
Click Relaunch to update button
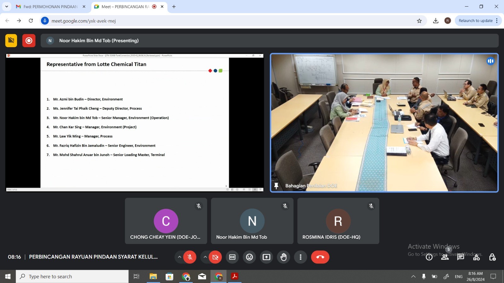click(475, 21)
